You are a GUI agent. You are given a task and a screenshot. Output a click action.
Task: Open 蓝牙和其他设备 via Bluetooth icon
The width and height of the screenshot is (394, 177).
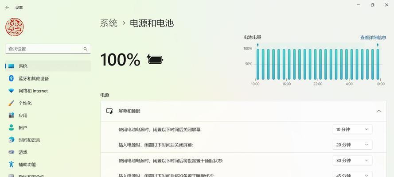pos(12,78)
